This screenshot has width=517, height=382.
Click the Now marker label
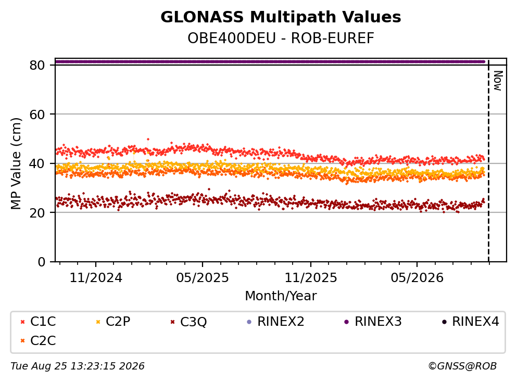(x=498, y=81)
